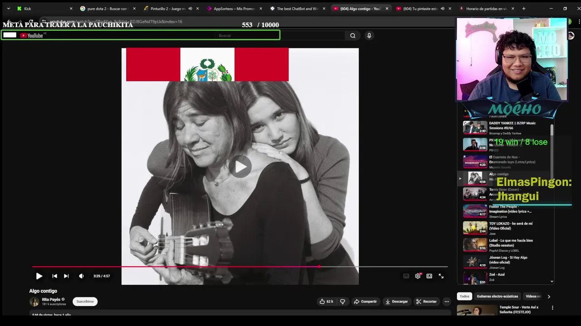Screen dimensions: 581x326
Task: Open the player settings gear
Action: point(418,276)
